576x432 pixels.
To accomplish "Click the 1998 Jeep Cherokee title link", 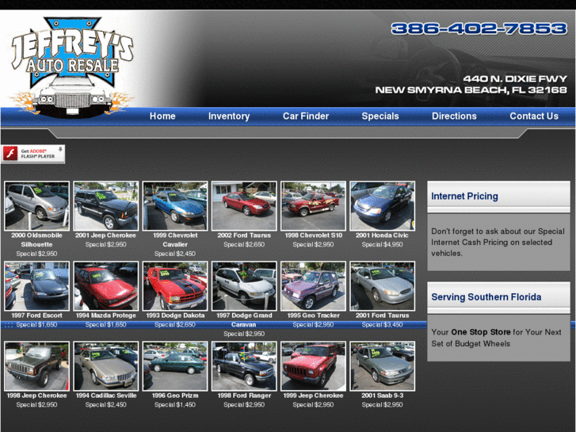I will pos(36,396).
